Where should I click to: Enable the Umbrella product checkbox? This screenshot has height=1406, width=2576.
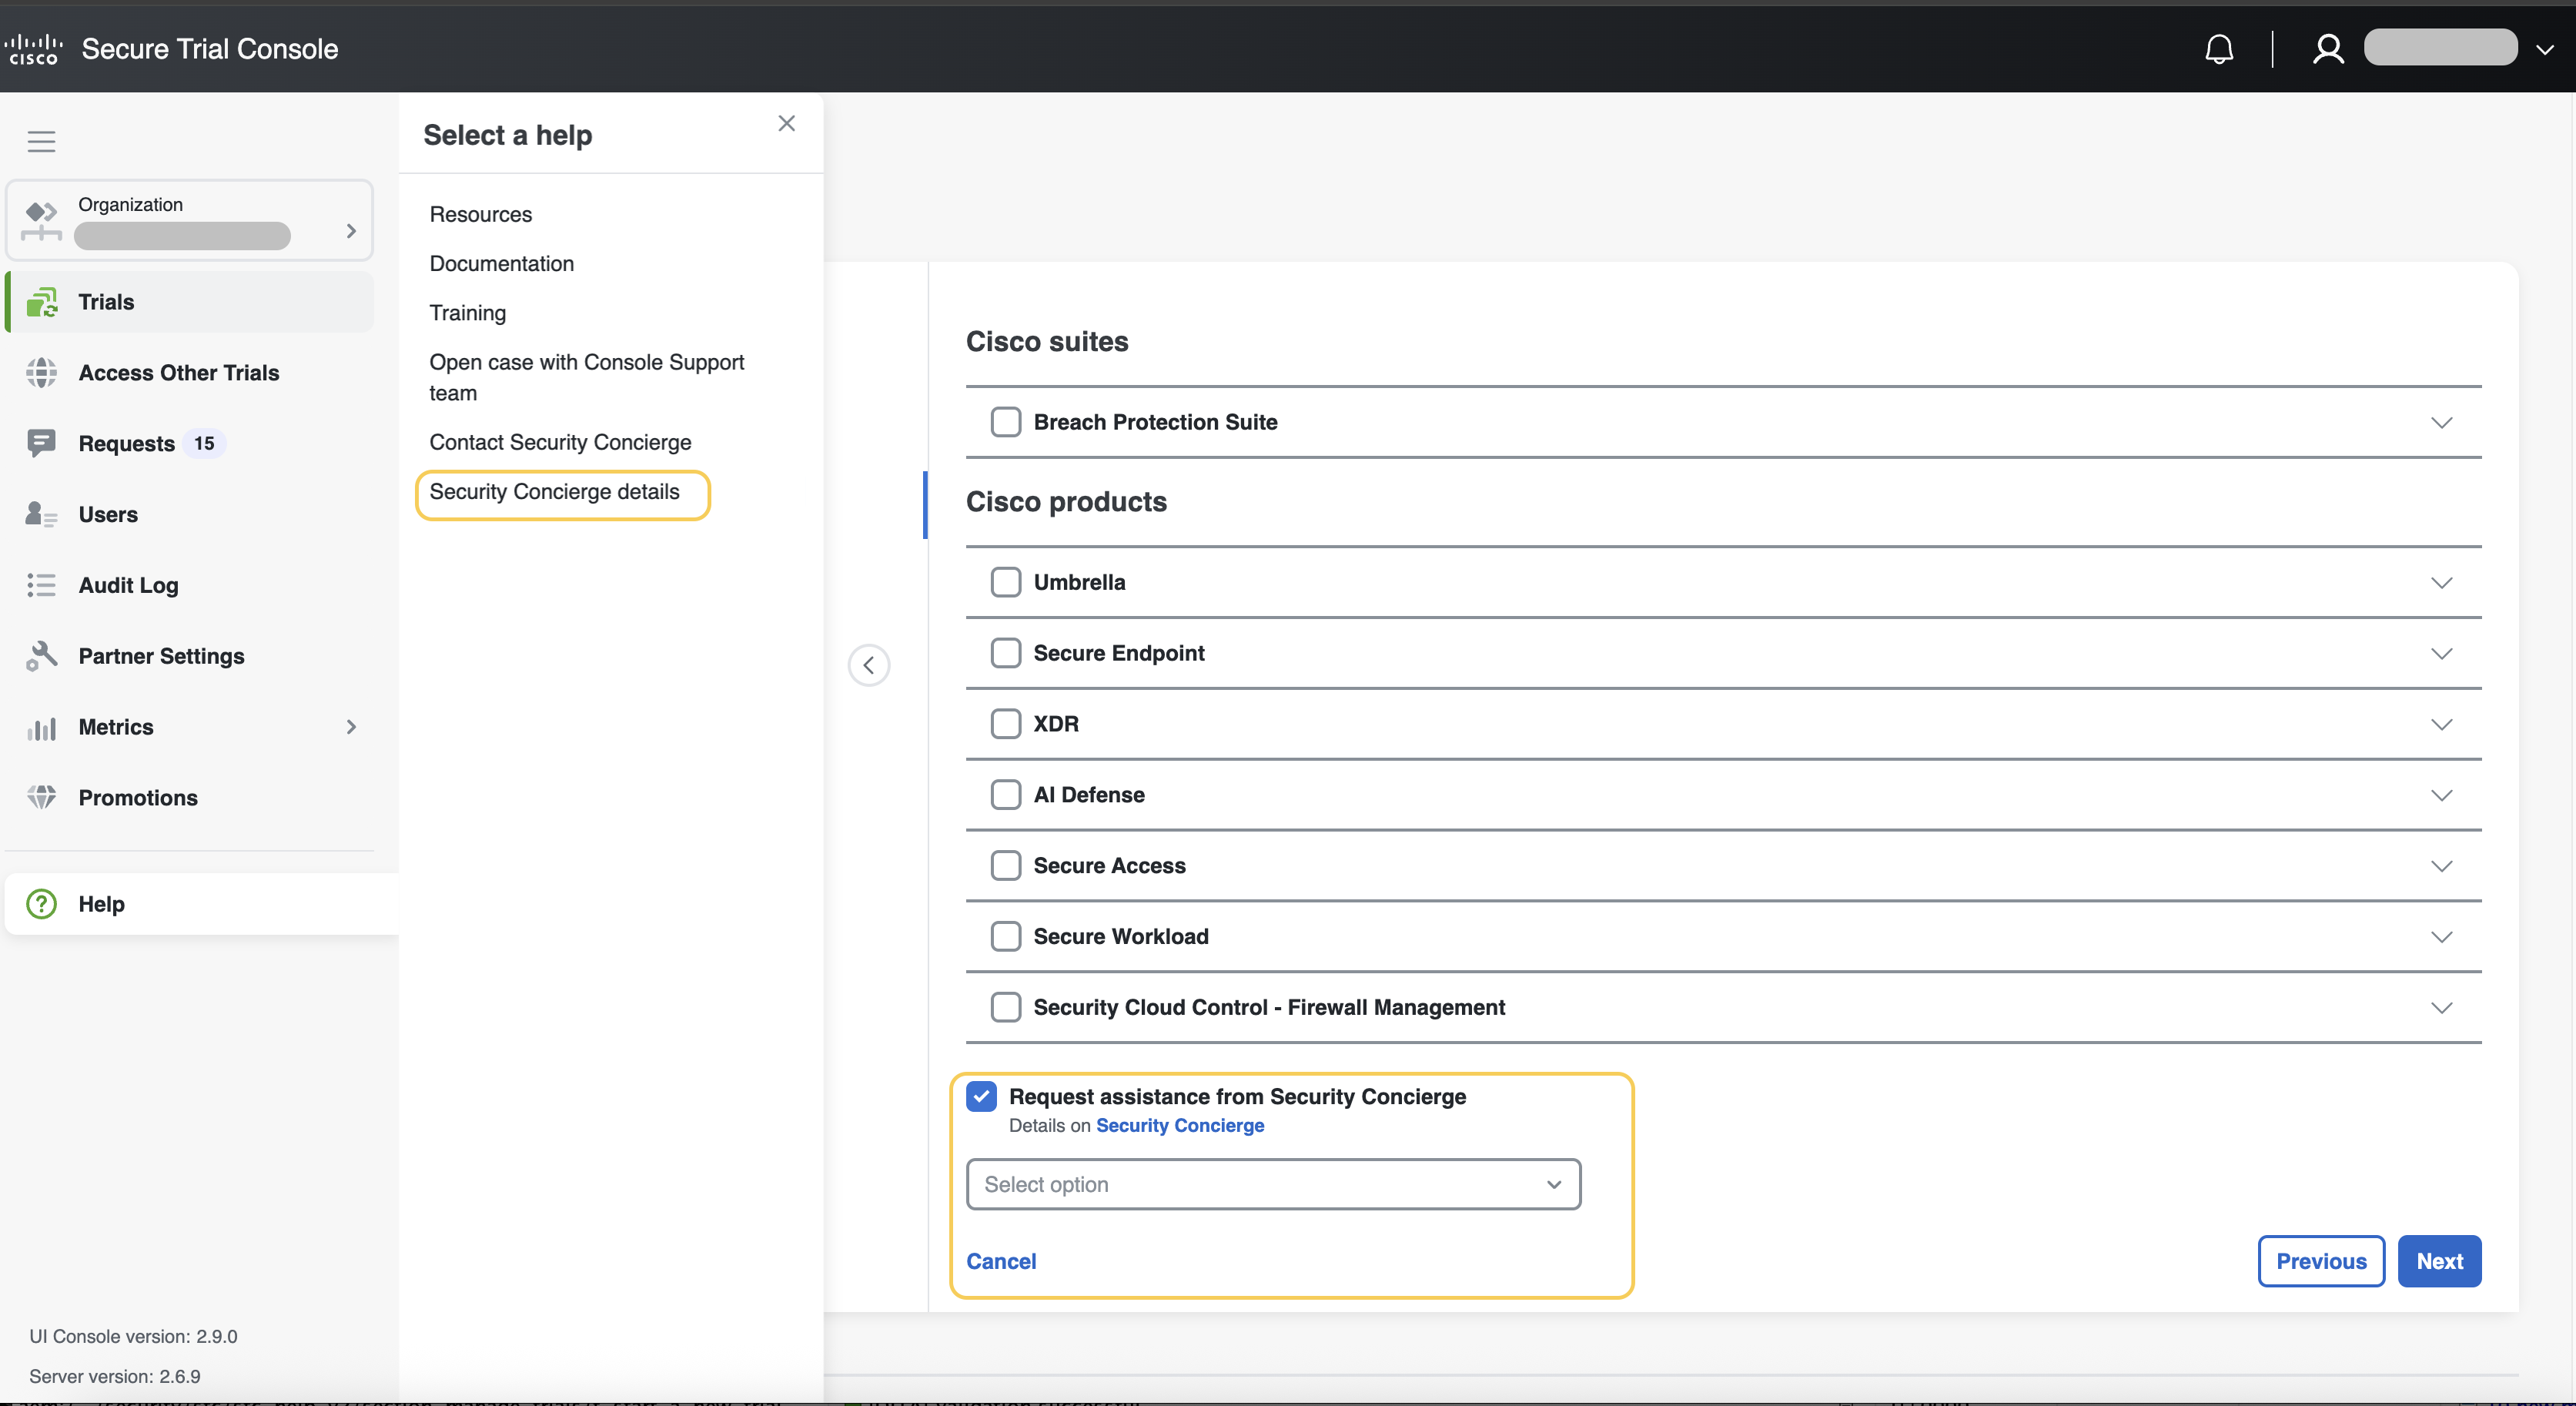[1005, 582]
